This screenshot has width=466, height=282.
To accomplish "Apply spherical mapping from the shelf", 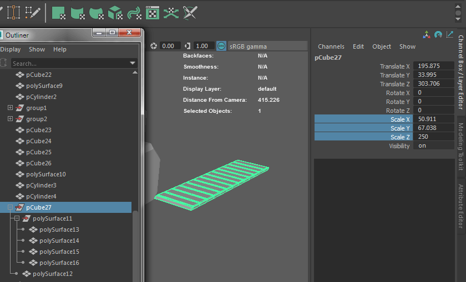I will [x=97, y=13].
